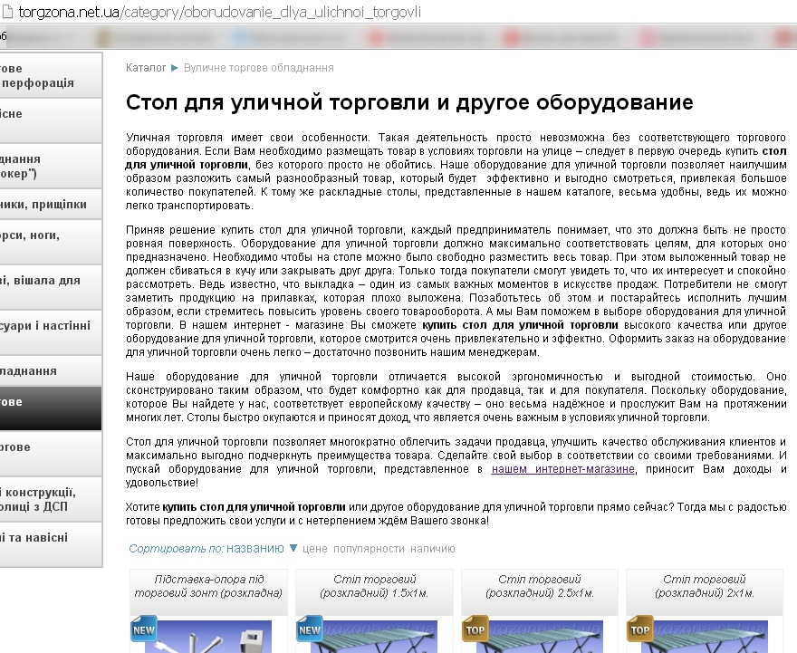Click the Сортировать по label

[176, 548]
